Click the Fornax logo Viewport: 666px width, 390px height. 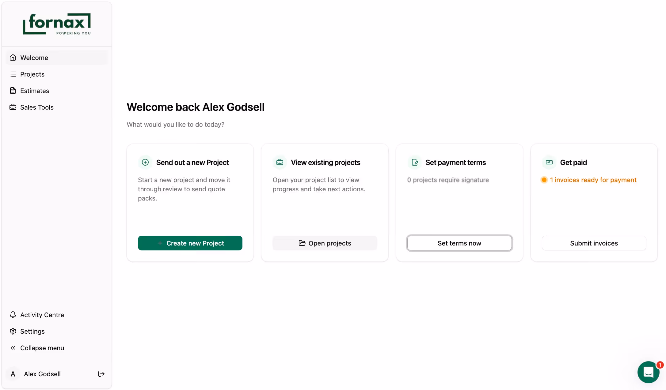pyautogui.click(x=57, y=24)
